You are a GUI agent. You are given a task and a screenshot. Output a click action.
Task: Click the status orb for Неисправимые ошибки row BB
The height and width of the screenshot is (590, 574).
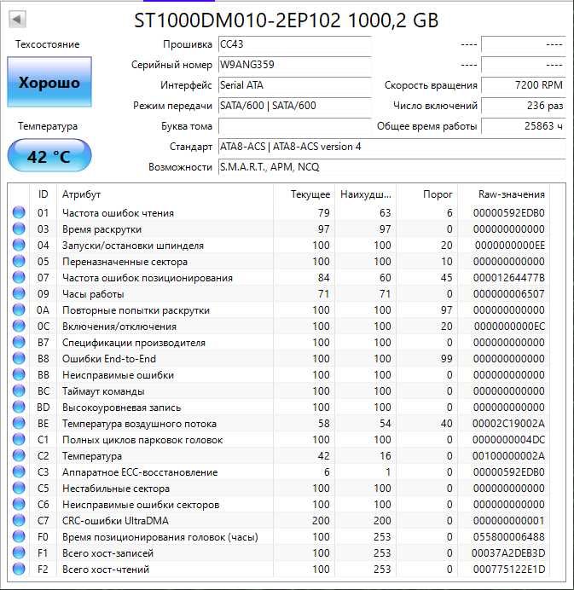tap(19, 374)
